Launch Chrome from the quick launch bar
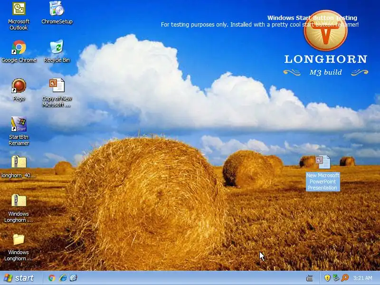The width and height of the screenshot is (380, 285). [x=52, y=278]
